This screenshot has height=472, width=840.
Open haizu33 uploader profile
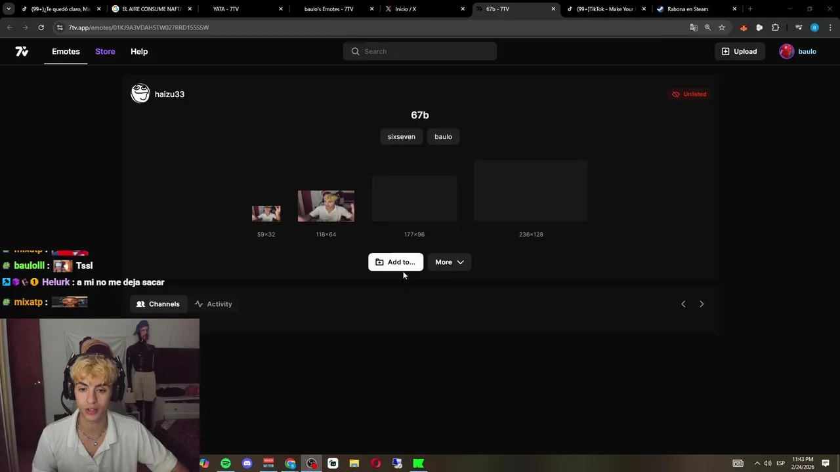[x=169, y=94]
